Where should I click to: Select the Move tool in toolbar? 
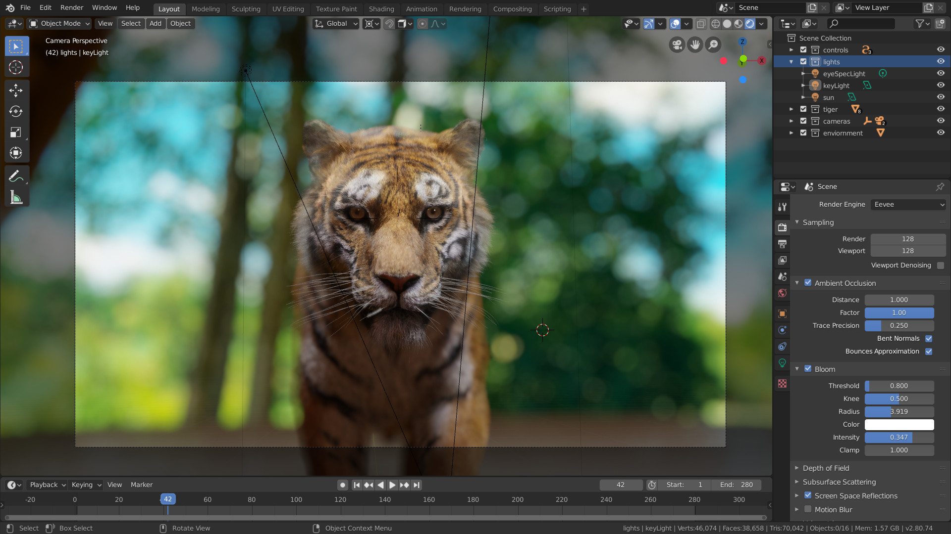pyautogui.click(x=16, y=89)
